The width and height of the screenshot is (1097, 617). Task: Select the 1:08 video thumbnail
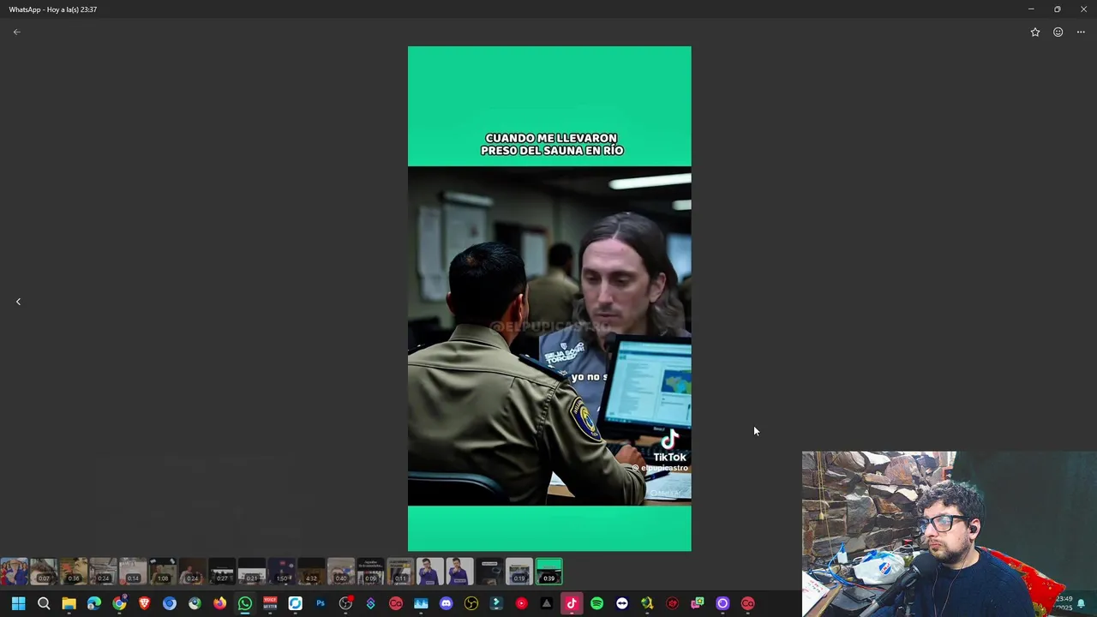[163, 572]
